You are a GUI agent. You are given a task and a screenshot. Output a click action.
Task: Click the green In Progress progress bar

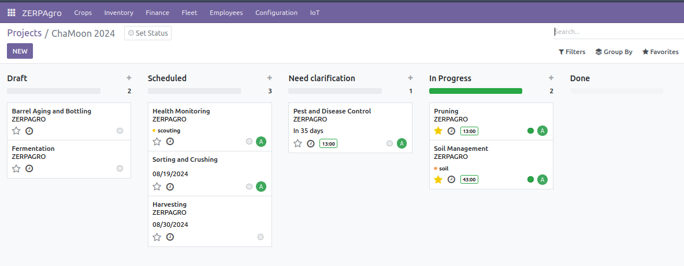(x=475, y=91)
